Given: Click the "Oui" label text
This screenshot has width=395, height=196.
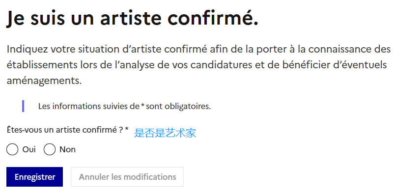Looking at the screenshot, I should (x=29, y=150).
